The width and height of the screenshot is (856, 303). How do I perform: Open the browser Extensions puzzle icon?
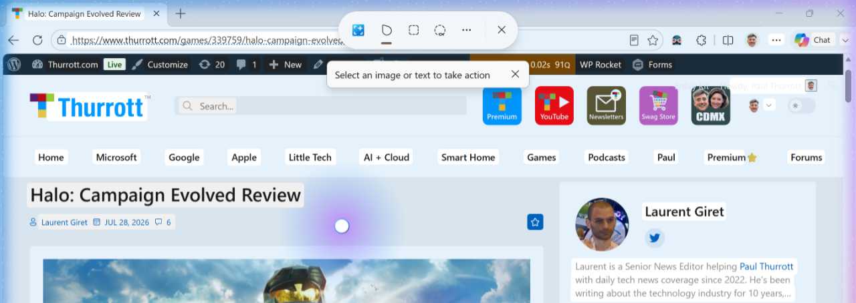pyautogui.click(x=701, y=40)
